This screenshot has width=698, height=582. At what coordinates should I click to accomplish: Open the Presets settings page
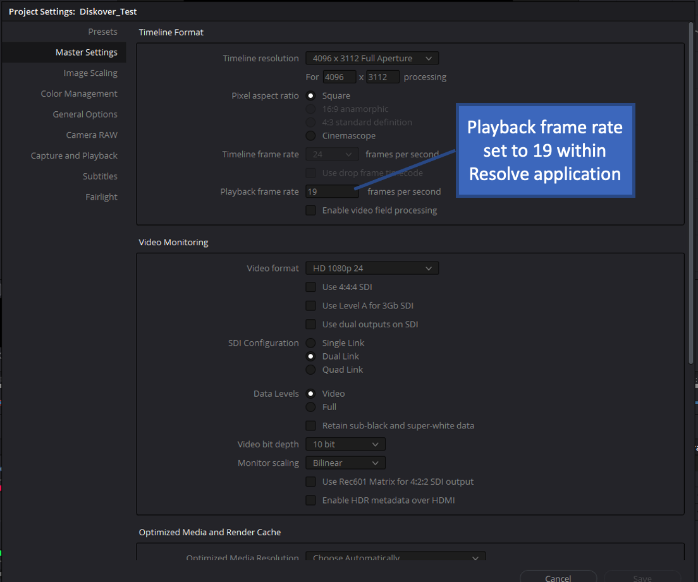point(102,32)
